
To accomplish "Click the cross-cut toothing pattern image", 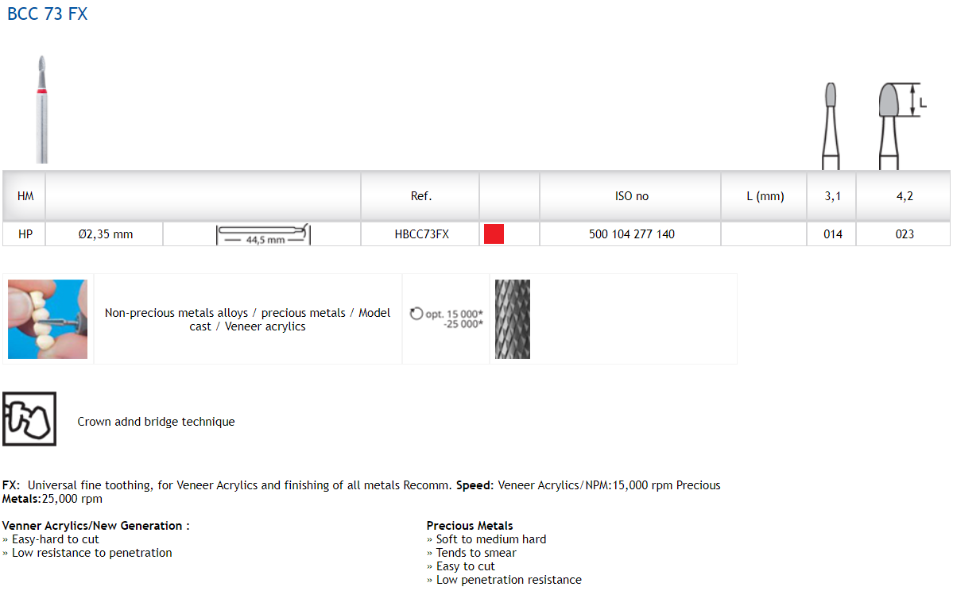I will click(x=512, y=319).
